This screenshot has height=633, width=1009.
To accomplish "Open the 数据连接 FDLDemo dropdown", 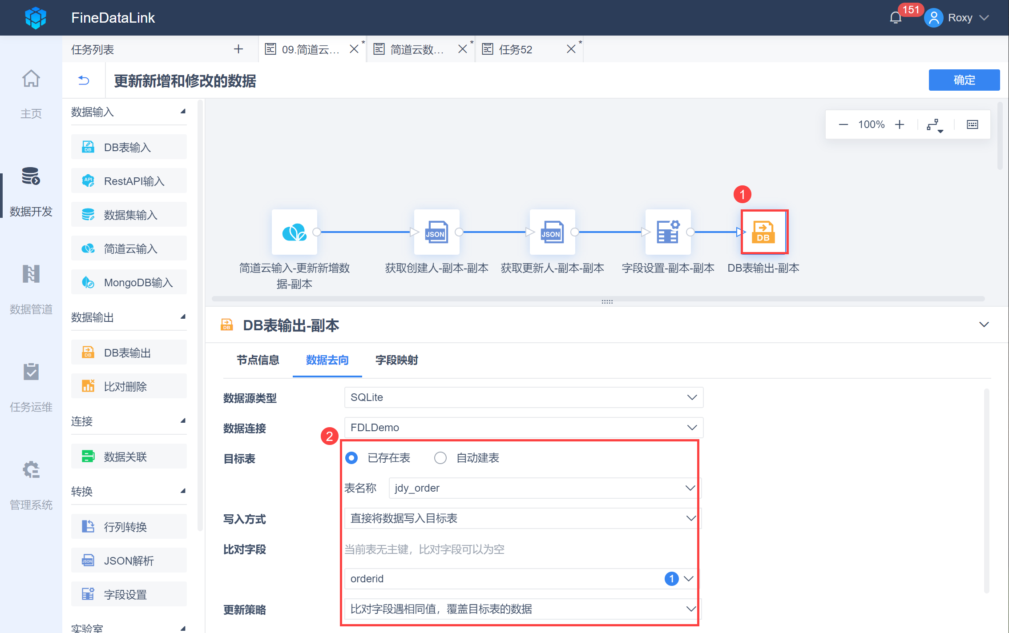I will 524,428.
